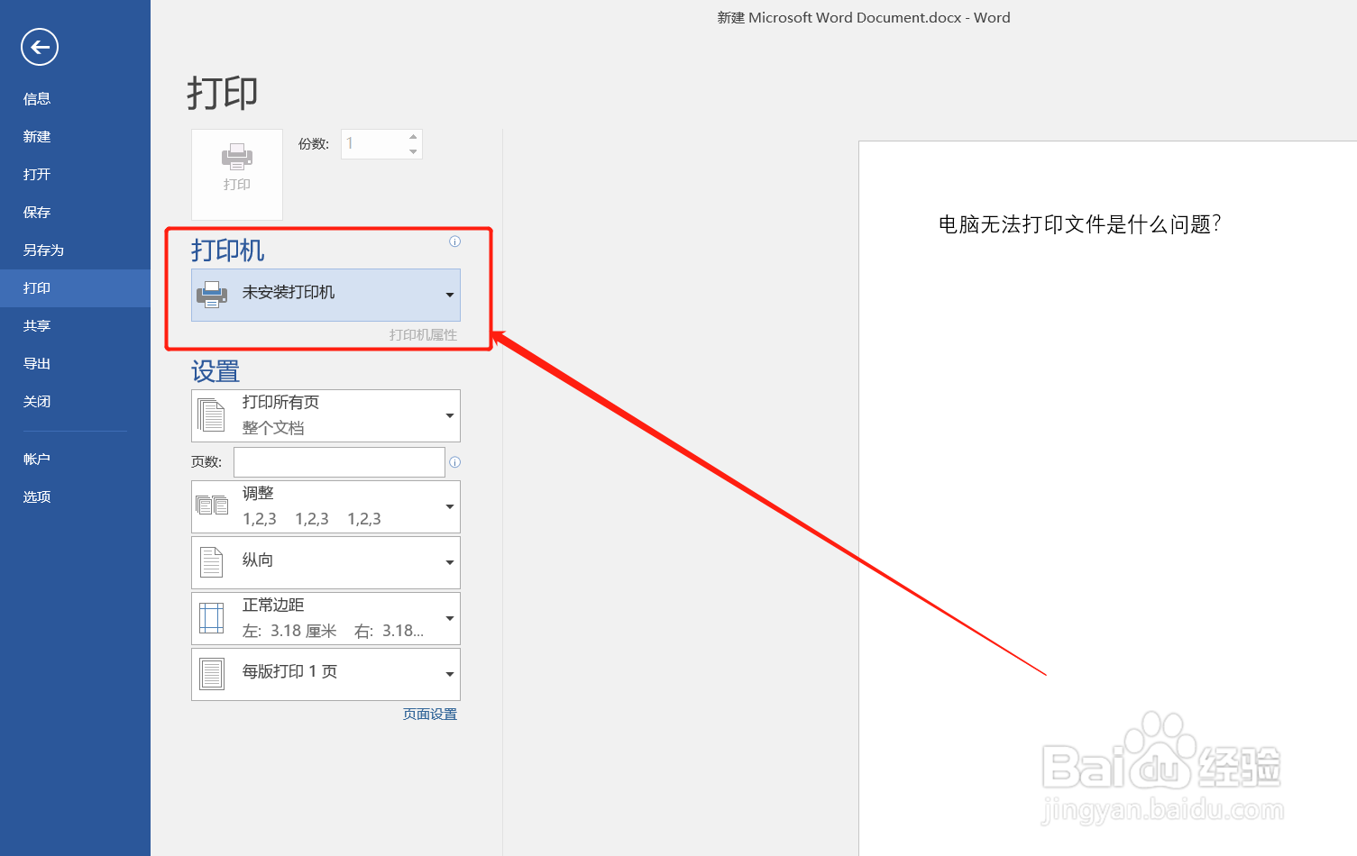Image resolution: width=1357 pixels, height=856 pixels.
Task: Click inside the 页数 page range field
Action: coord(339,462)
